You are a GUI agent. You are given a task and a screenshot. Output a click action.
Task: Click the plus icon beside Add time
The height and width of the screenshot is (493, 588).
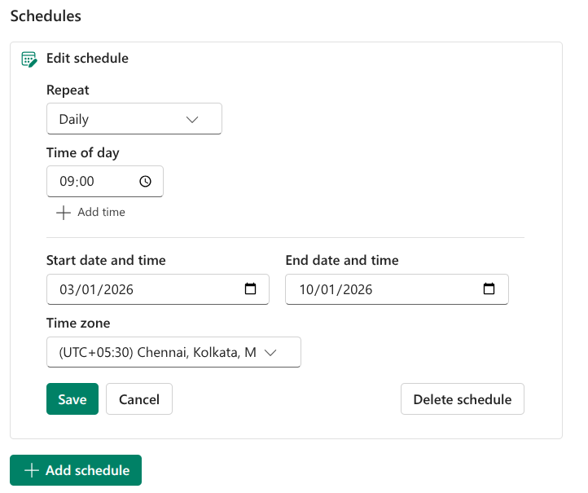[64, 212]
